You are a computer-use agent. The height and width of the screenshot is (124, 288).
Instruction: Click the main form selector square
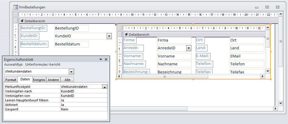point(16,14)
